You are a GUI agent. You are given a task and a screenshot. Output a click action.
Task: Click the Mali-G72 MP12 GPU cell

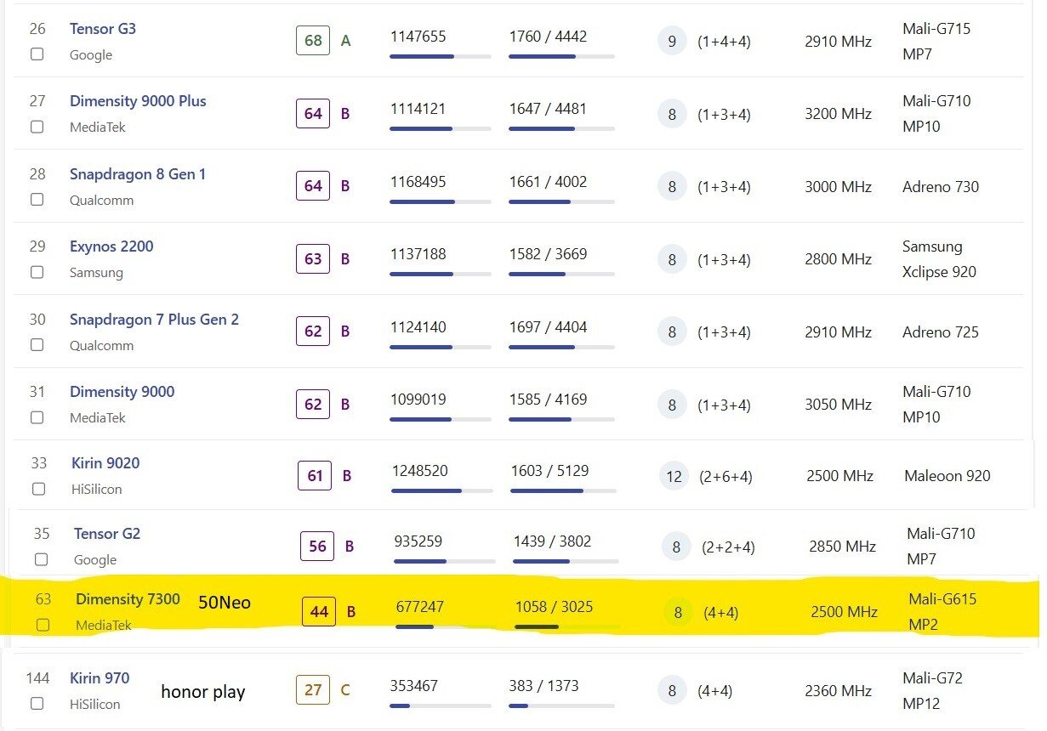tap(933, 691)
